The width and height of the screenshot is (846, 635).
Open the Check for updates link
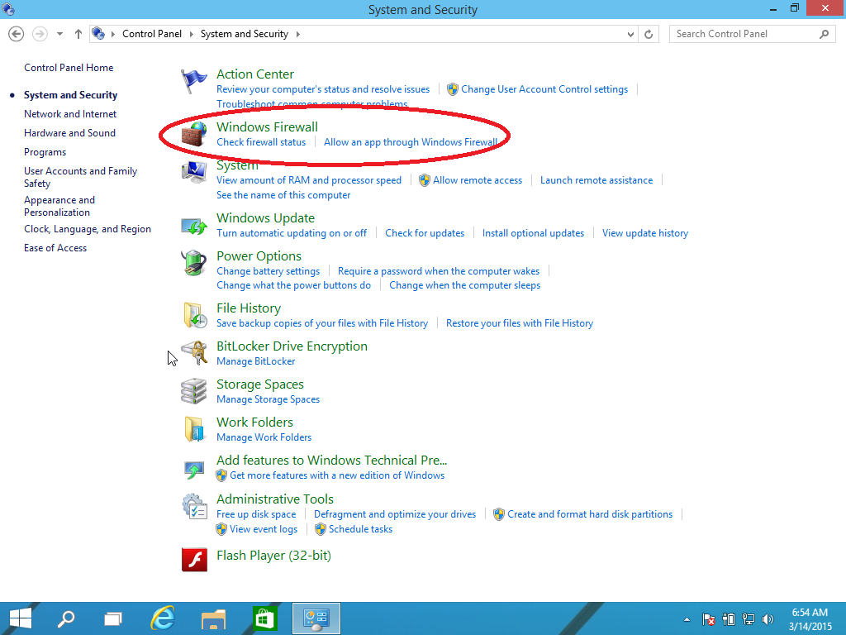[x=425, y=232]
